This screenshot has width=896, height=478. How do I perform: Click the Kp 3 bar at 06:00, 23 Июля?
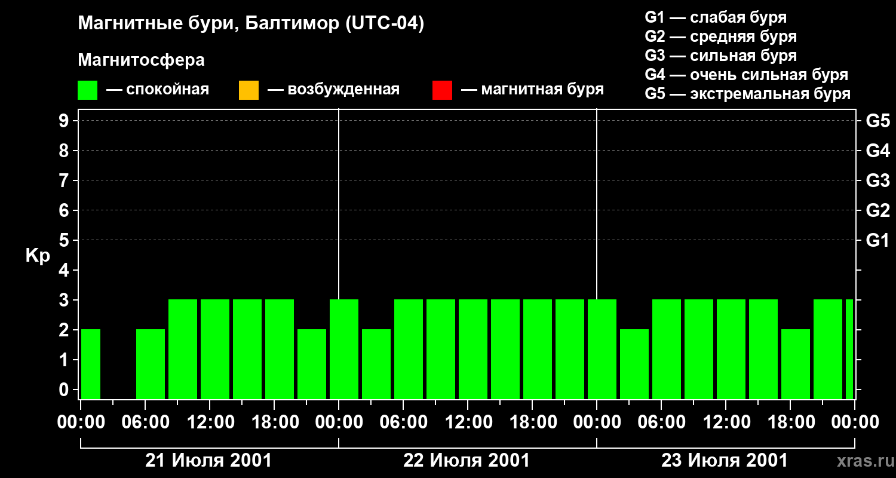coord(667,349)
